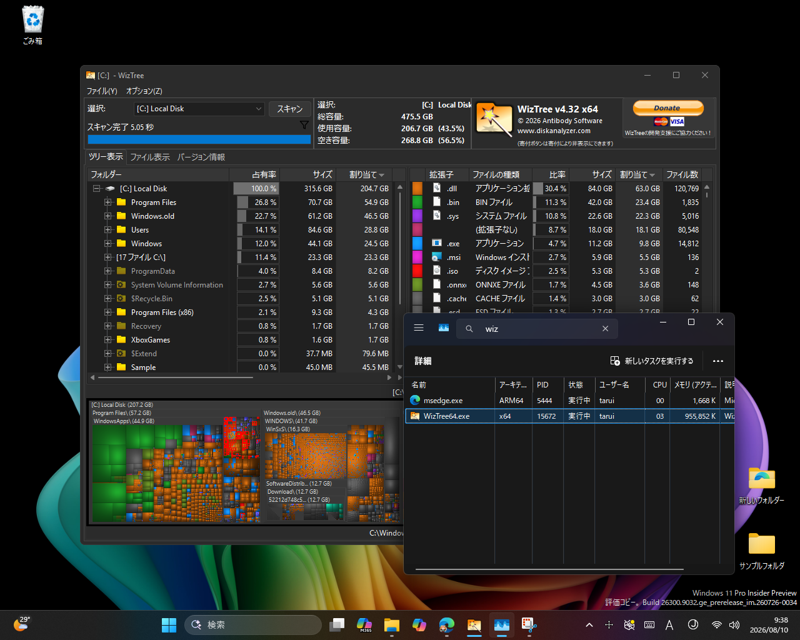
Task: Click the horizontal scrollbar in the folder tree
Action: pyautogui.click(x=175, y=377)
